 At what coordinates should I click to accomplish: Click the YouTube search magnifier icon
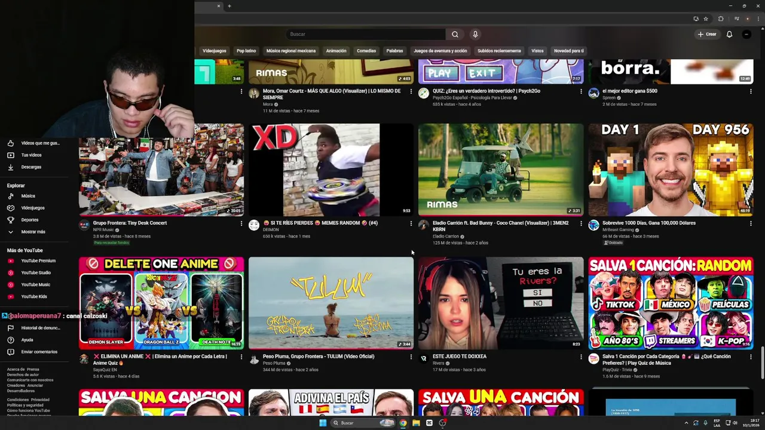click(455, 34)
